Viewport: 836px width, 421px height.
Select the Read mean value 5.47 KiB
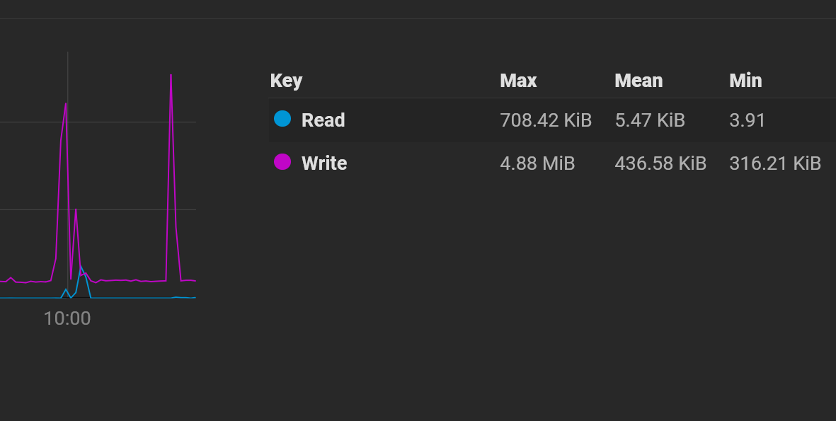pyautogui.click(x=649, y=120)
